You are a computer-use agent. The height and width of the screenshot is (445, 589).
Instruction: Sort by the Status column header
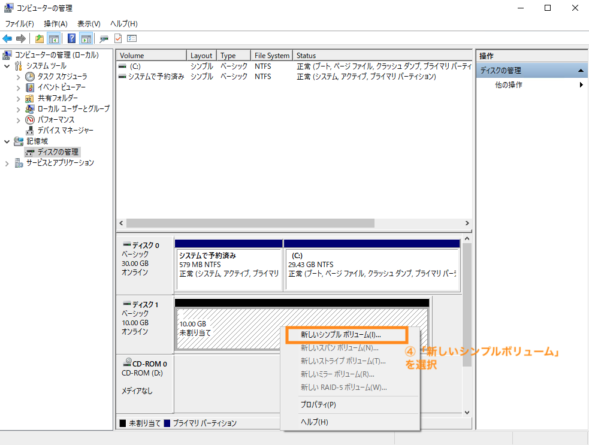pyautogui.click(x=382, y=55)
